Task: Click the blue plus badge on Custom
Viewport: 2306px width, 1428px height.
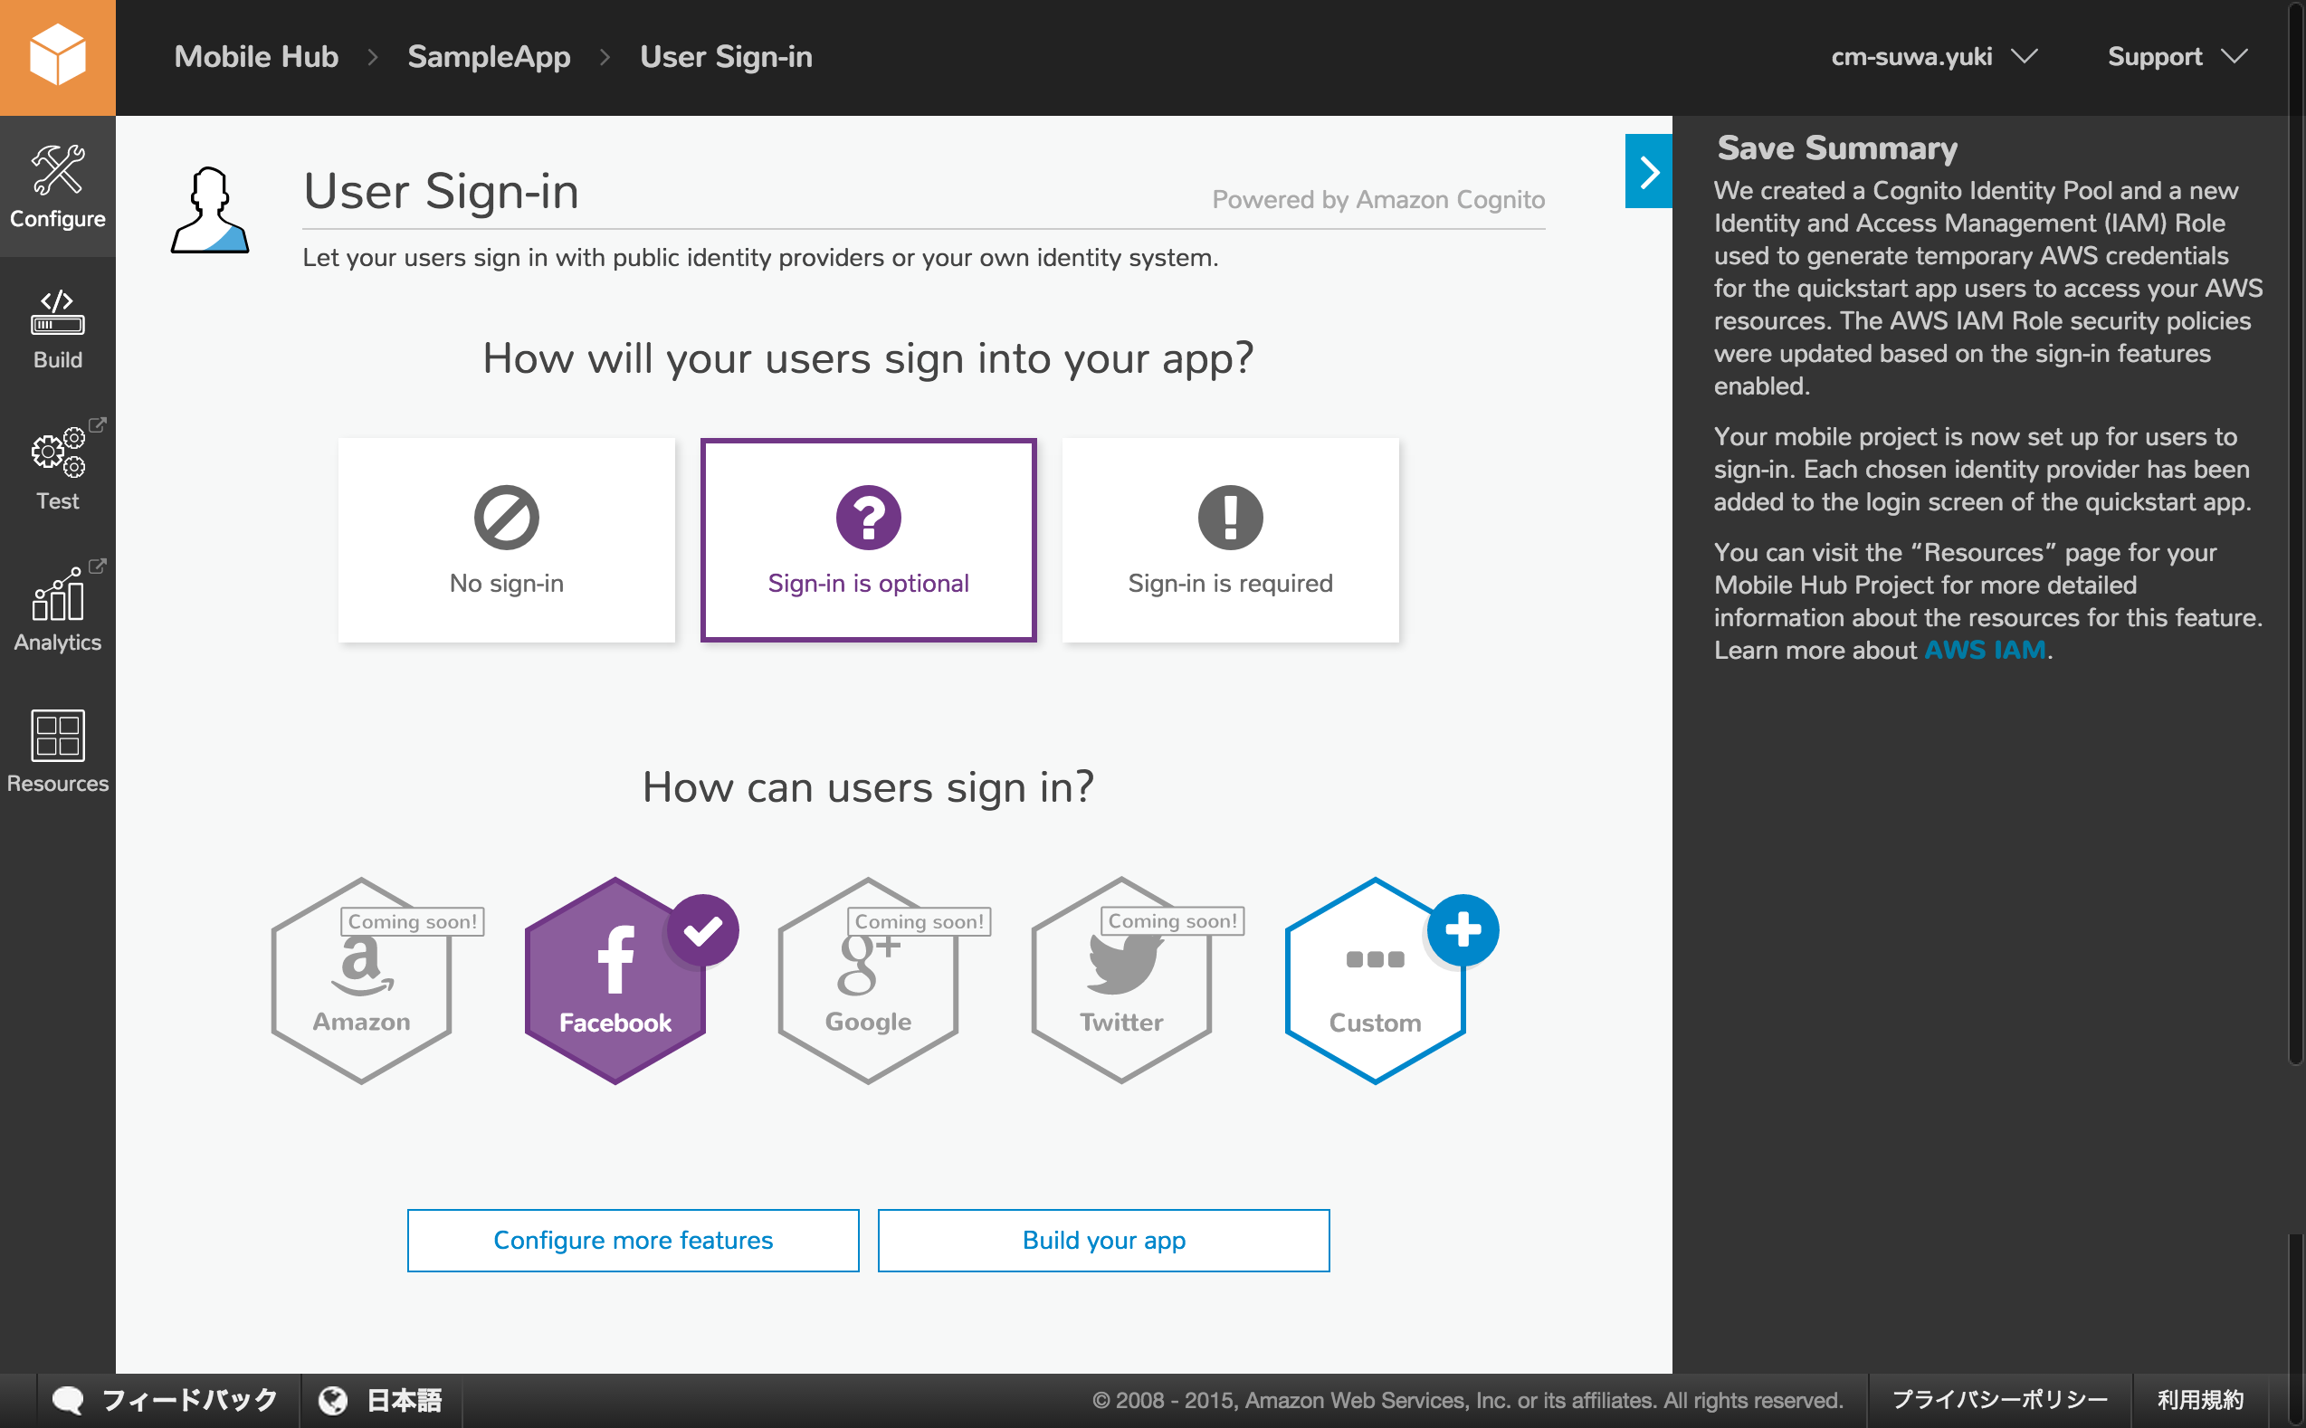Action: pyautogui.click(x=1463, y=930)
